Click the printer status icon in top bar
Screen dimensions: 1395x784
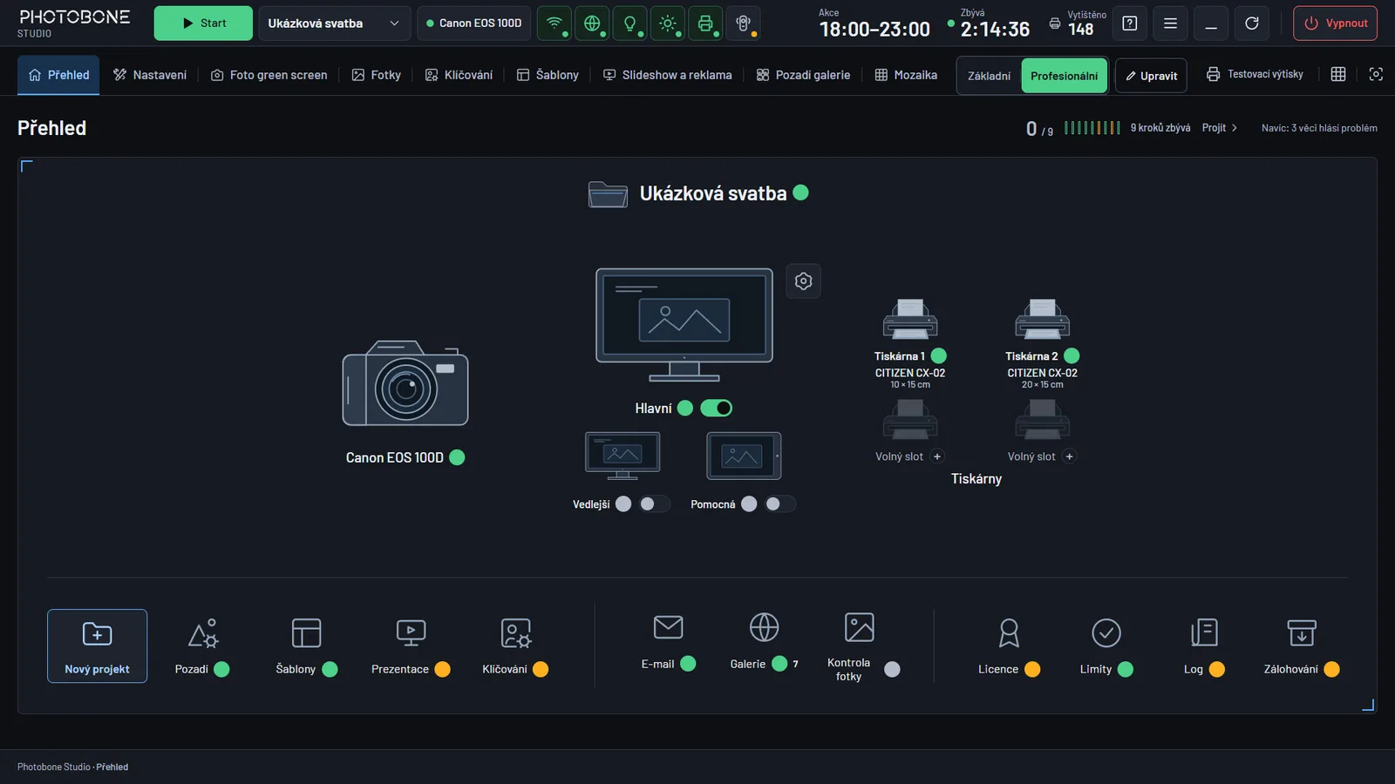coord(705,24)
